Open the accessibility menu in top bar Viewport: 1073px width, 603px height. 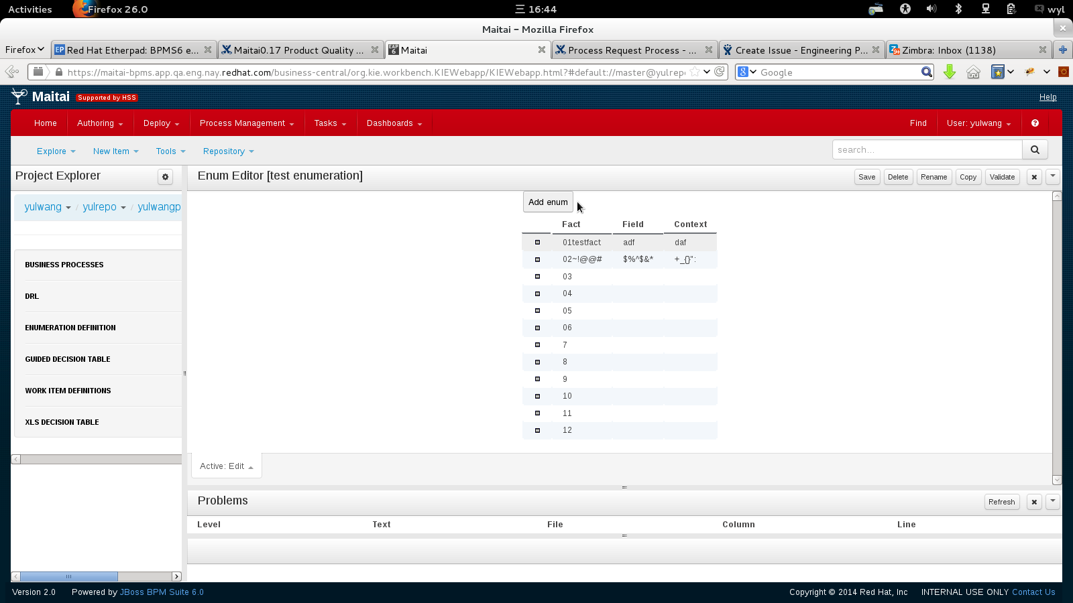pos(905,9)
